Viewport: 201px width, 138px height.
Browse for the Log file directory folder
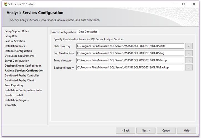pyautogui.click(x=189, y=53)
